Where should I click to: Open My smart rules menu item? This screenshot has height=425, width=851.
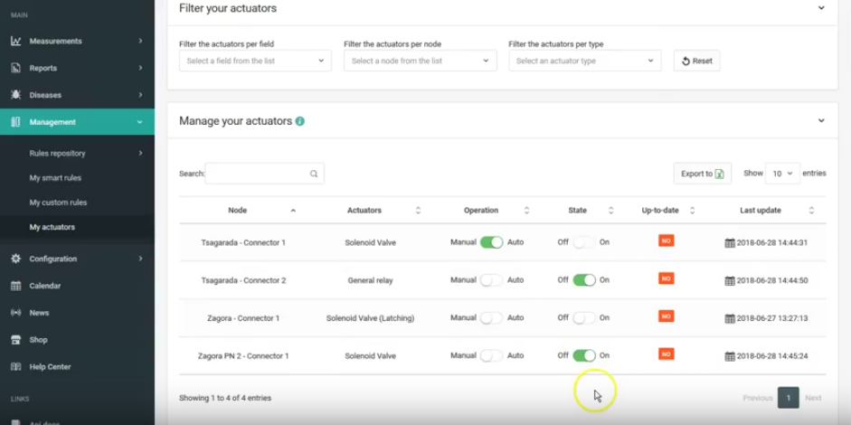(x=55, y=178)
